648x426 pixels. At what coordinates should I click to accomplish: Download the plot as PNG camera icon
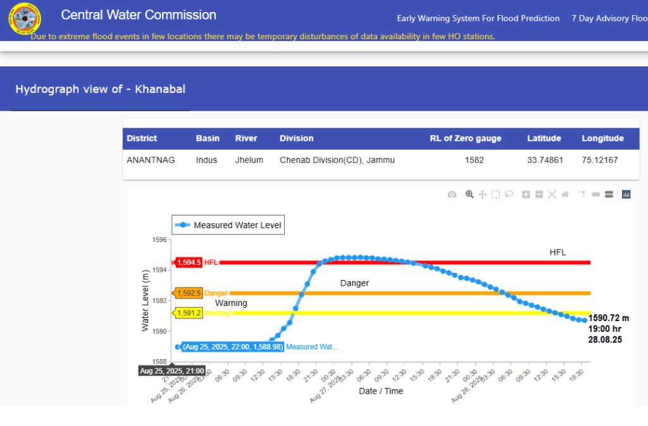452,195
